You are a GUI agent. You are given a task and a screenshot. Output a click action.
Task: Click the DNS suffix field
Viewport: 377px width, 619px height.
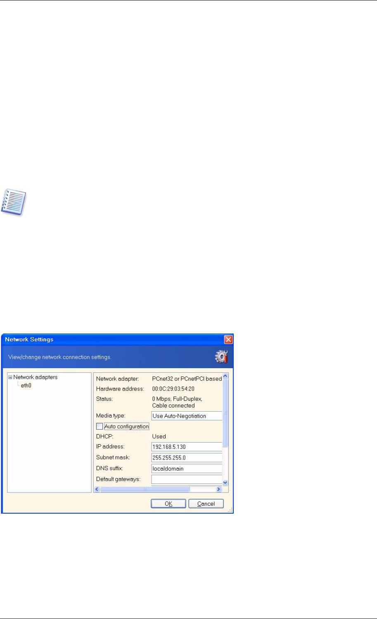click(x=187, y=469)
